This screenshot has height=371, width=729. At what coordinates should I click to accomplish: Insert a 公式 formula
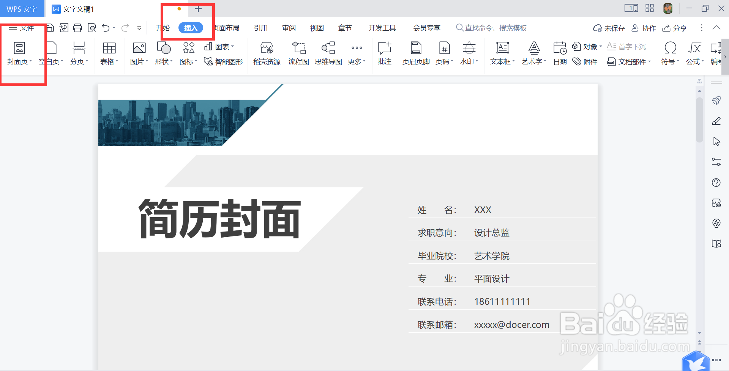695,53
